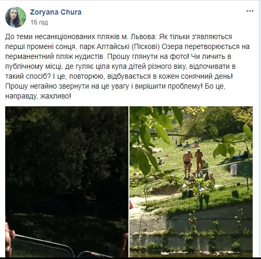Open the three-dot post options menu
Image resolution: width=261 pixels, height=259 pixels.
250,11
